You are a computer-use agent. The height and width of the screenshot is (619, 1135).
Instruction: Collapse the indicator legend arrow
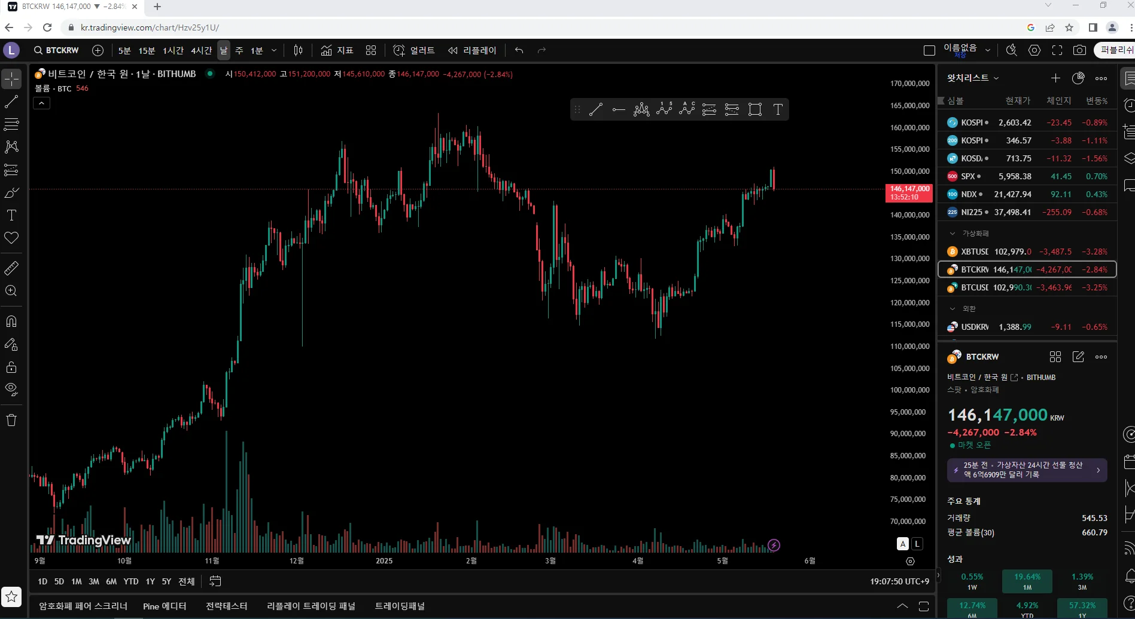click(41, 103)
